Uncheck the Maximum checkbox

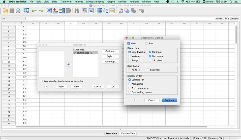click(x=150, y=56)
